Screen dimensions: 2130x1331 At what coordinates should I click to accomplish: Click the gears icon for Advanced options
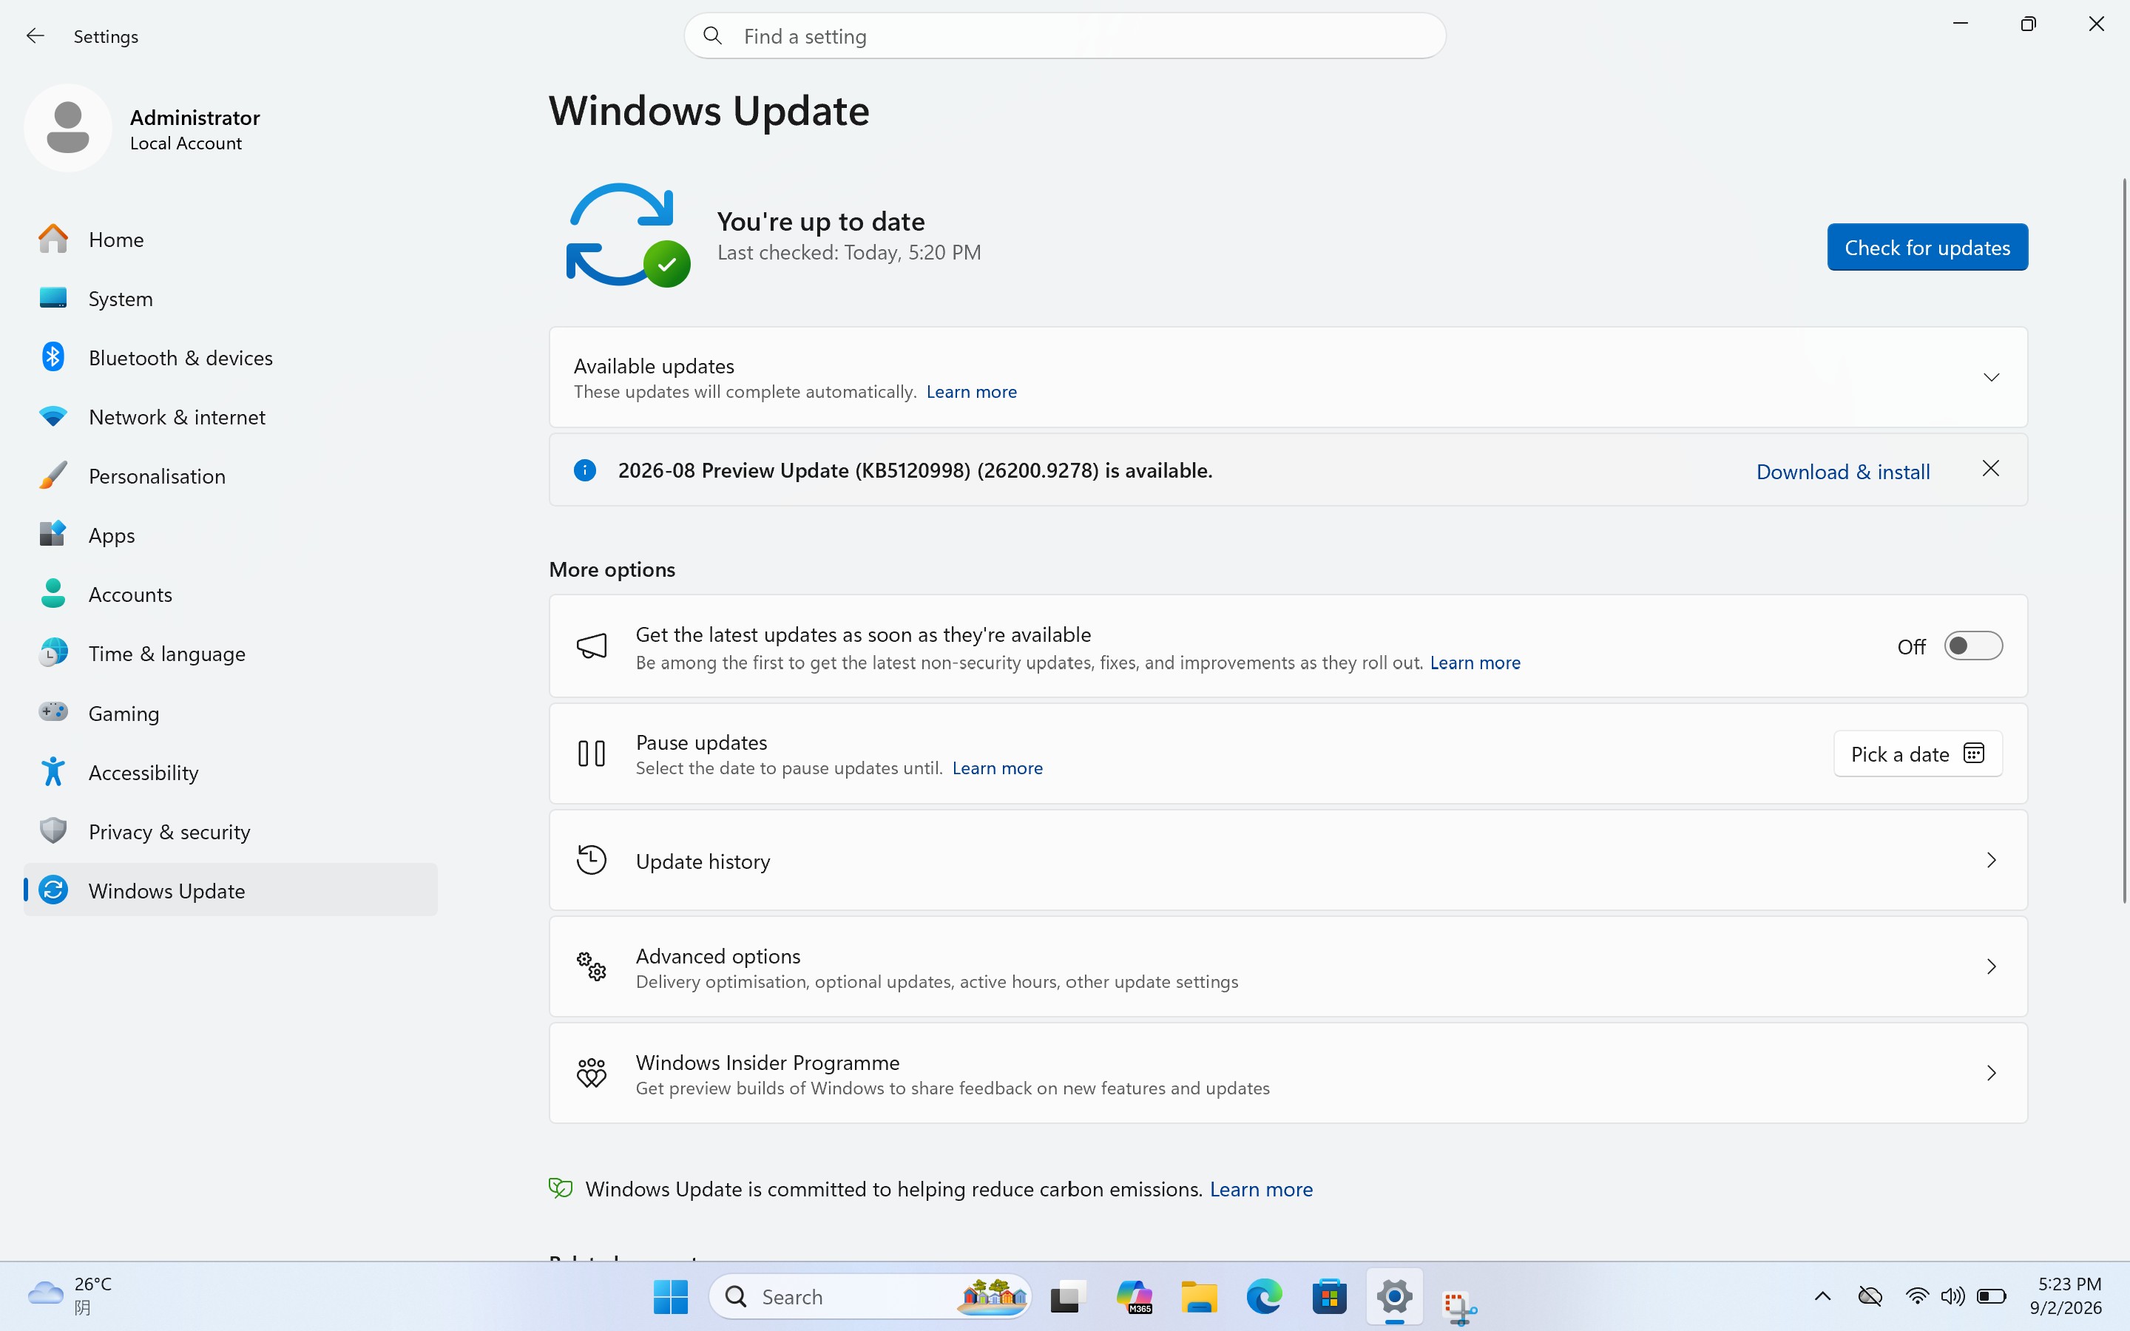[592, 966]
